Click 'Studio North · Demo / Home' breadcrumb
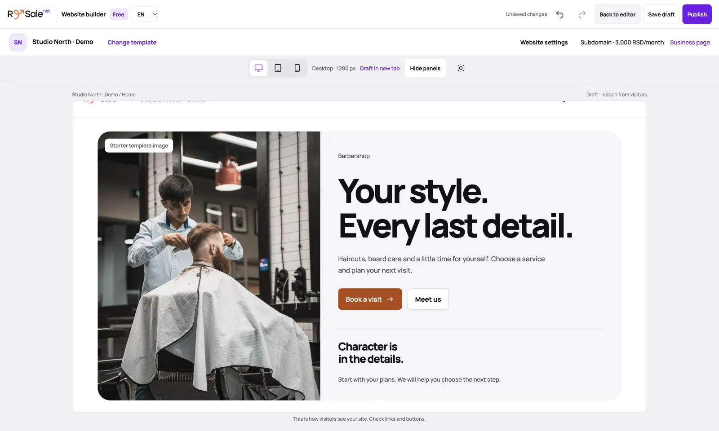 click(x=103, y=94)
